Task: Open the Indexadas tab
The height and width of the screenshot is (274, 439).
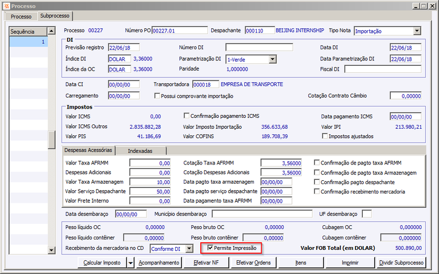Action: (140, 151)
